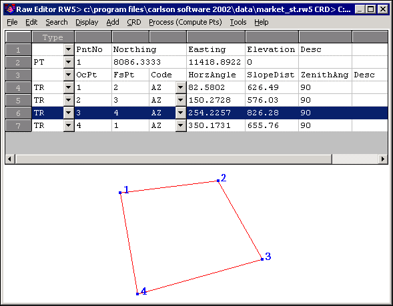Open the Process (Compute Pts) menu
Viewport: 393px width, 306px height.
coord(185,22)
